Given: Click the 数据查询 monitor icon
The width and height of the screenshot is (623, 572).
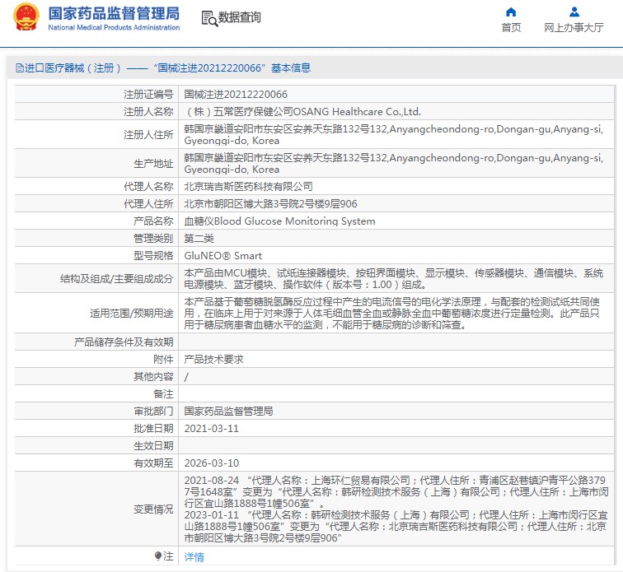Looking at the screenshot, I should tap(208, 17).
